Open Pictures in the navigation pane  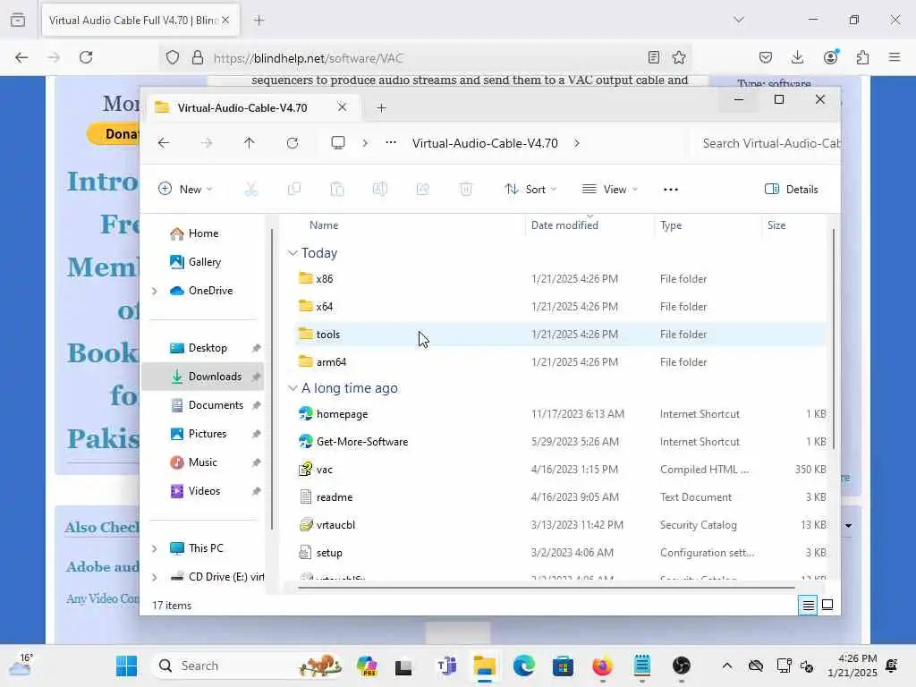pyautogui.click(x=207, y=434)
